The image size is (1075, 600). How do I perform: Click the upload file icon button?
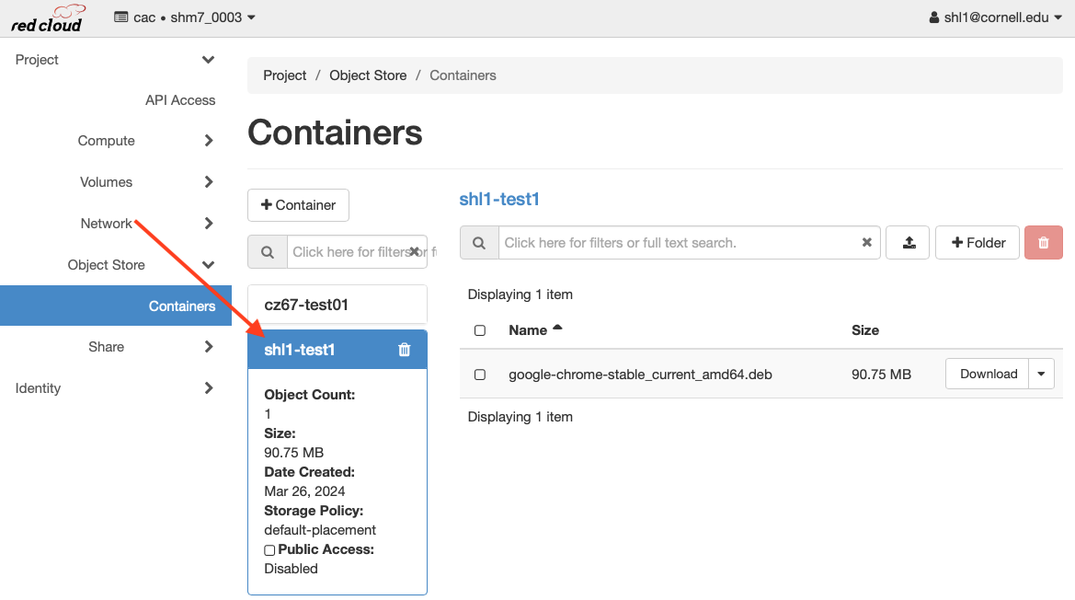point(908,243)
